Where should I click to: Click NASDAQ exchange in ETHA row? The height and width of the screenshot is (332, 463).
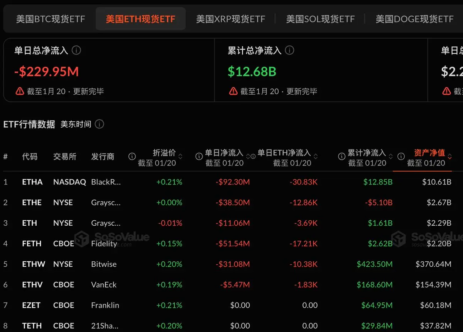[x=69, y=182]
